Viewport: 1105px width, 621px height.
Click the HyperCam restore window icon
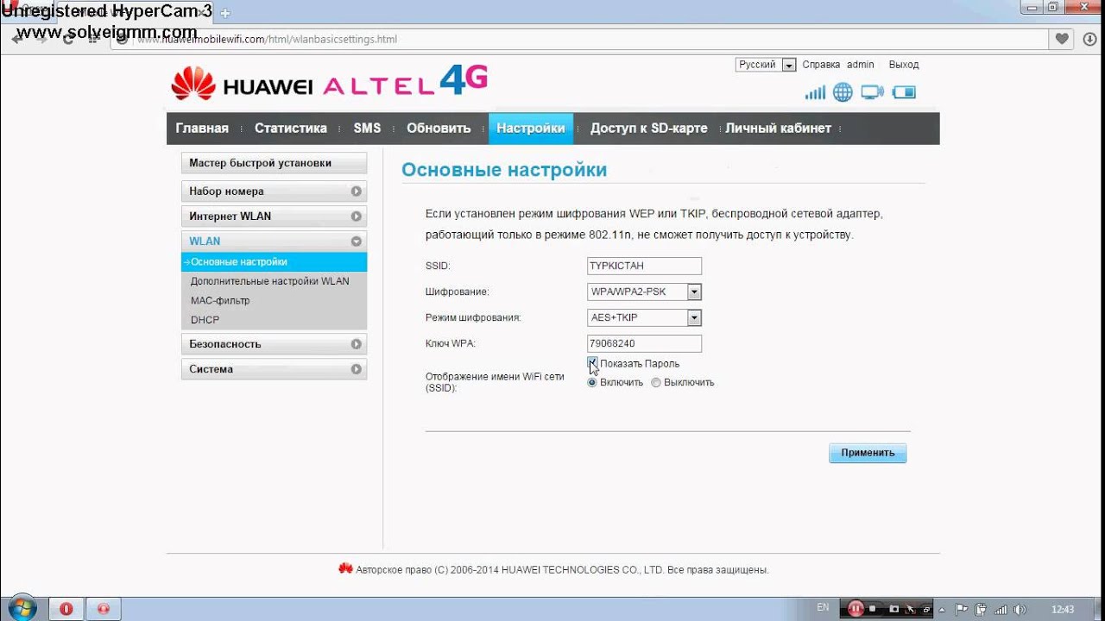(926, 610)
